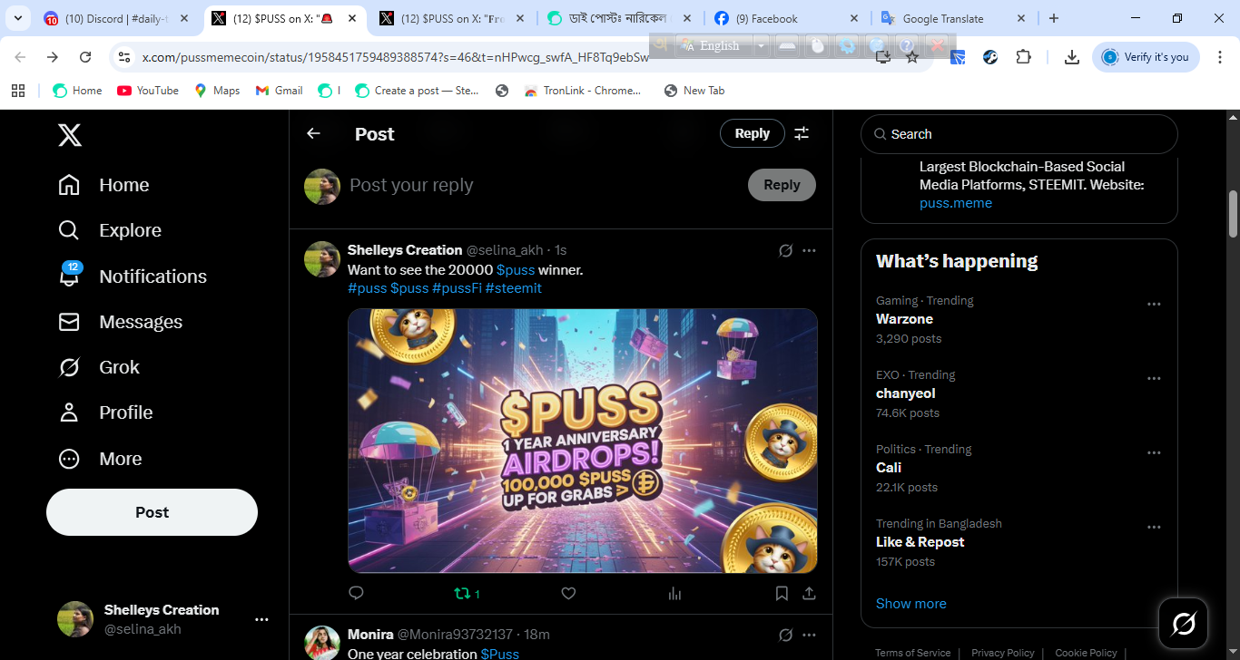Open Grok from the sidebar
The width and height of the screenshot is (1240, 660).
pyautogui.click(x=99, y=367)
